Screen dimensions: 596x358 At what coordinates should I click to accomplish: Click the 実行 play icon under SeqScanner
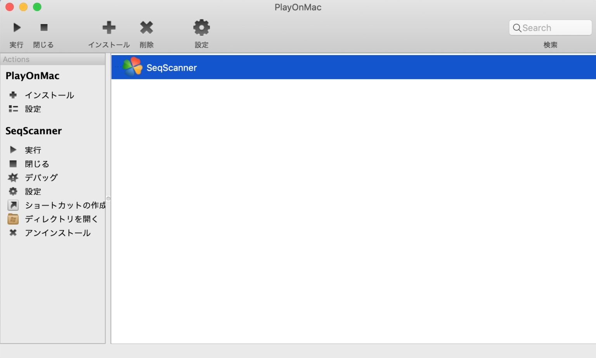tap(13, 149)
